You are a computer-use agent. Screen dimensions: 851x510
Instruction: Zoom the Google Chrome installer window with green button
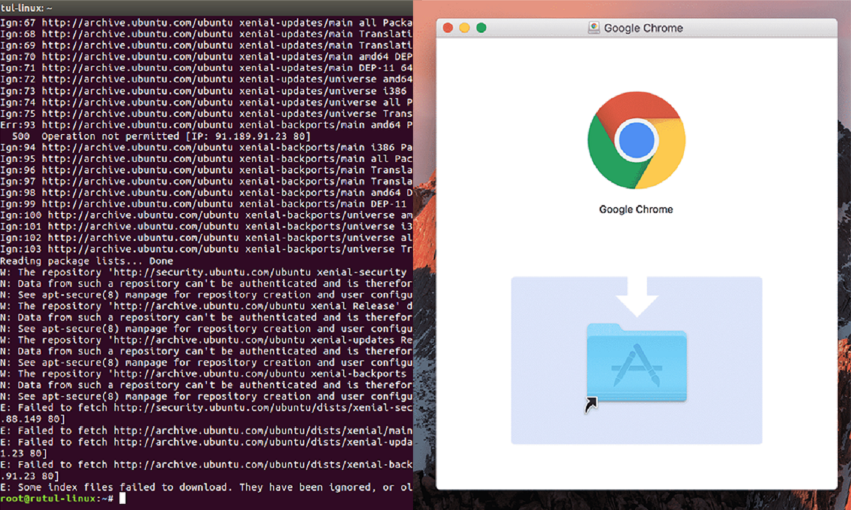pos(481,28)
